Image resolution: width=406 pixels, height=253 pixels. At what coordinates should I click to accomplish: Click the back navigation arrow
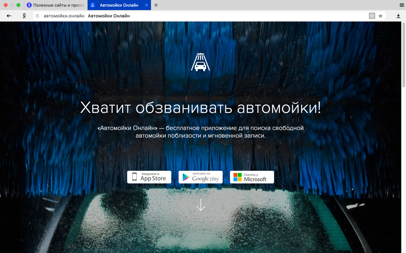9,16
